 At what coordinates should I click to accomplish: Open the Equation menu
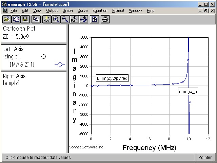click(100, 11)
